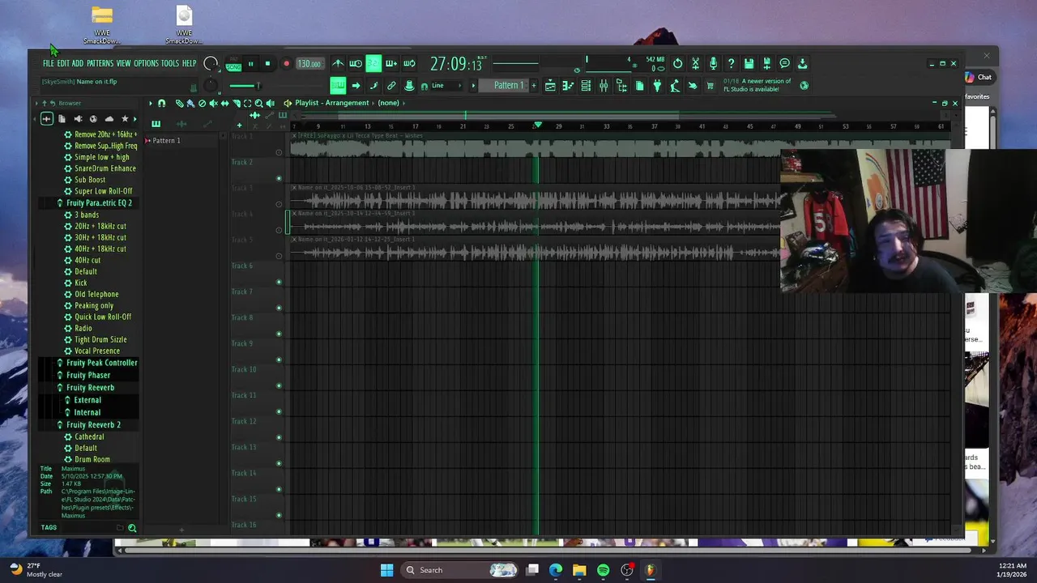Open the OPTIONS menu
Viewport: 1037px width, 583px height.
[x=146, y=63]
